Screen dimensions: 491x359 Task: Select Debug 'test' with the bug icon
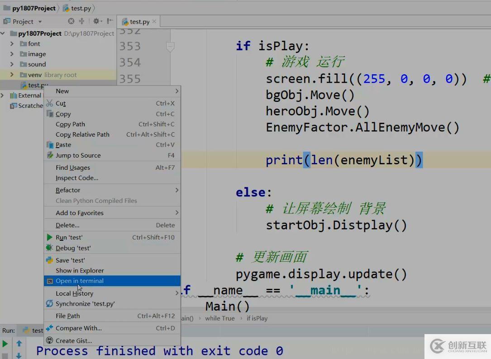(73, 248)
